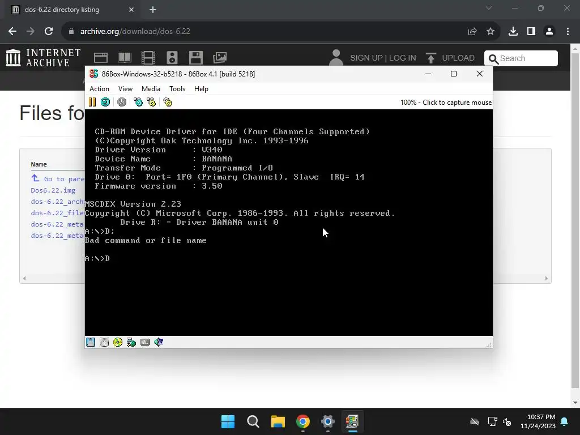
Task: Click SIGN UP link
Action: [x=366, y=58]
